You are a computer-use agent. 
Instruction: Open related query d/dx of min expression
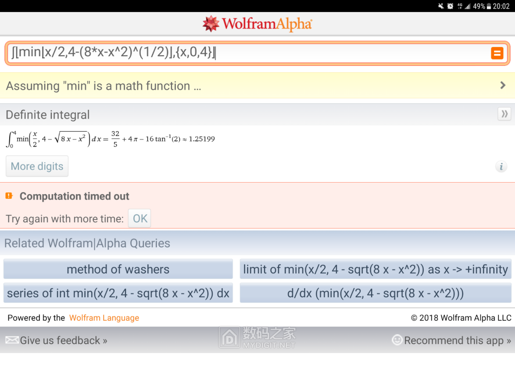tap(375, 293)
